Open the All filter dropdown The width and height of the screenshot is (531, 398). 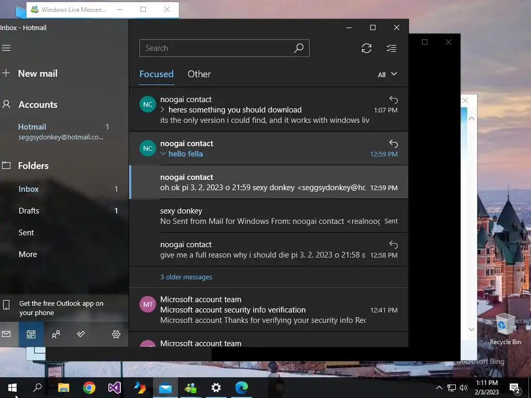click(x=387, y=75)
